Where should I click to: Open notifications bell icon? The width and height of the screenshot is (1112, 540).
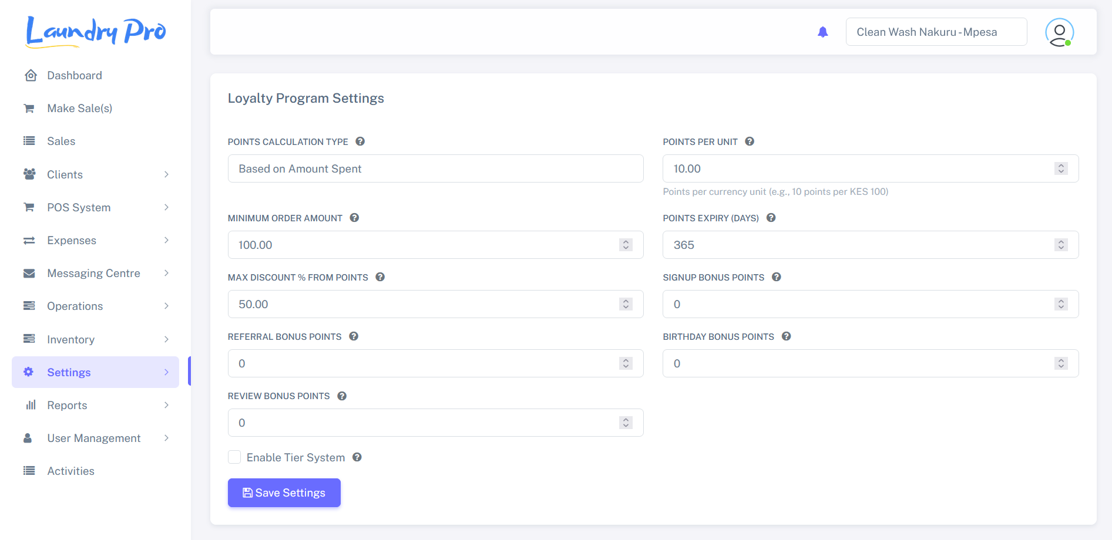click(x=823, y=32)
